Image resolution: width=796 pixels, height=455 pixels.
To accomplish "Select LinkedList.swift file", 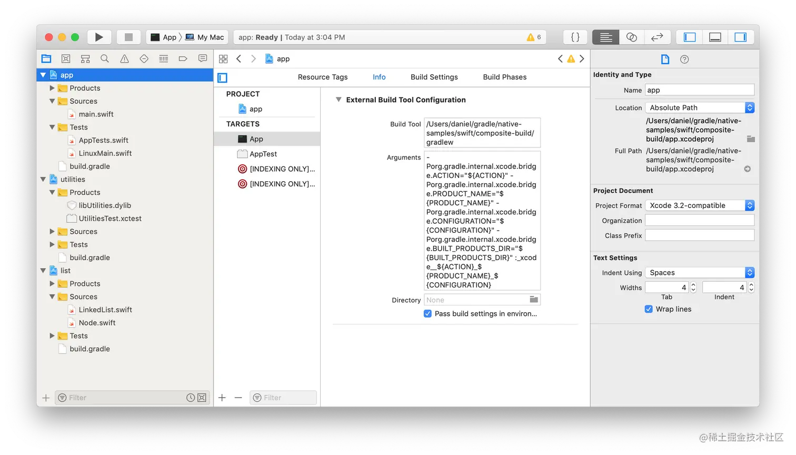I will [x=105, y=310].
